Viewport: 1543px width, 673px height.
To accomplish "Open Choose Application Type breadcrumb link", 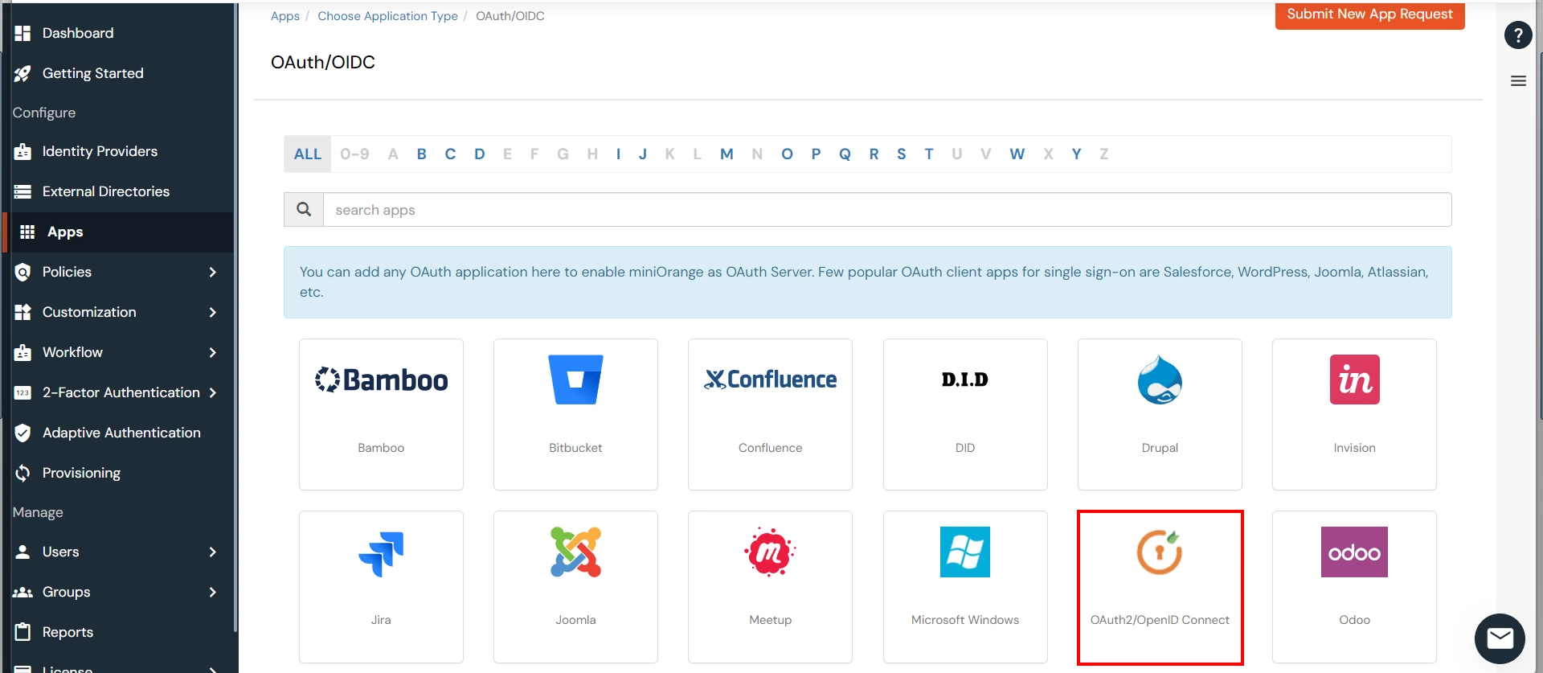I will pos(387,16).
